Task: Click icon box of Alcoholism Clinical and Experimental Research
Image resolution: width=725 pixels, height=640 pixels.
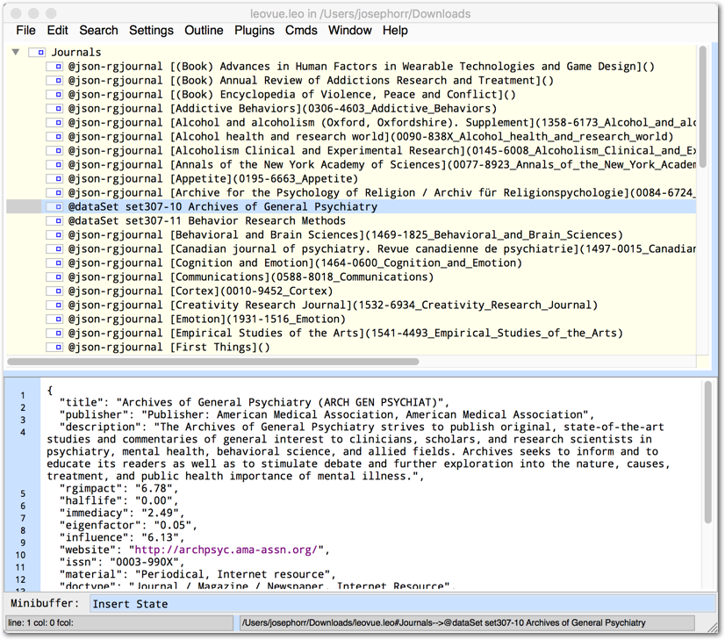Action: pos(54,151)
